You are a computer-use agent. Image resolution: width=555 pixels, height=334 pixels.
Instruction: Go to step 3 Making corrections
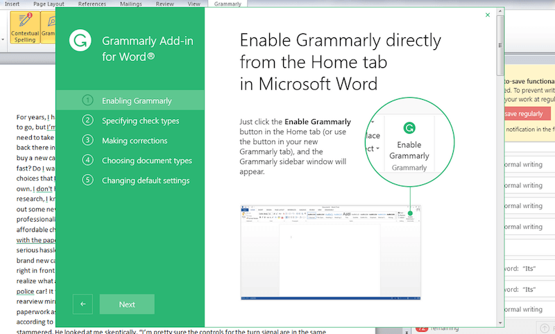coord(130,140)
